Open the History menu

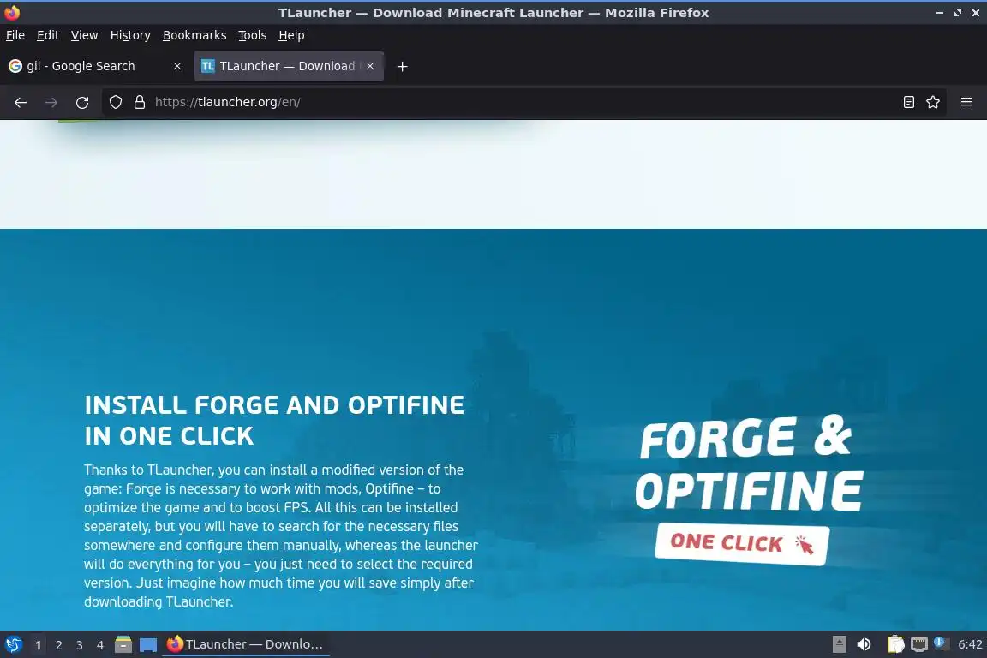(x=130, y=35)
